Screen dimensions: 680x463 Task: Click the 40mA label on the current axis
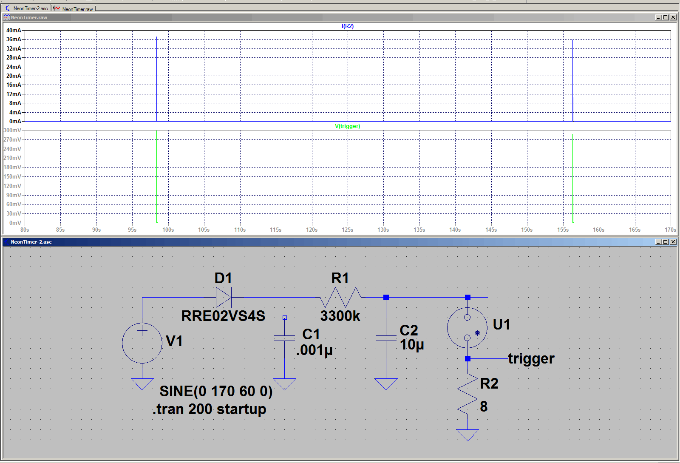pyautogui.click(x=14, y=30)
